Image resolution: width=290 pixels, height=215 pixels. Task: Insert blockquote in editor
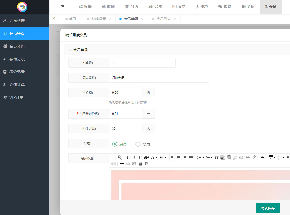coord(217,157)
